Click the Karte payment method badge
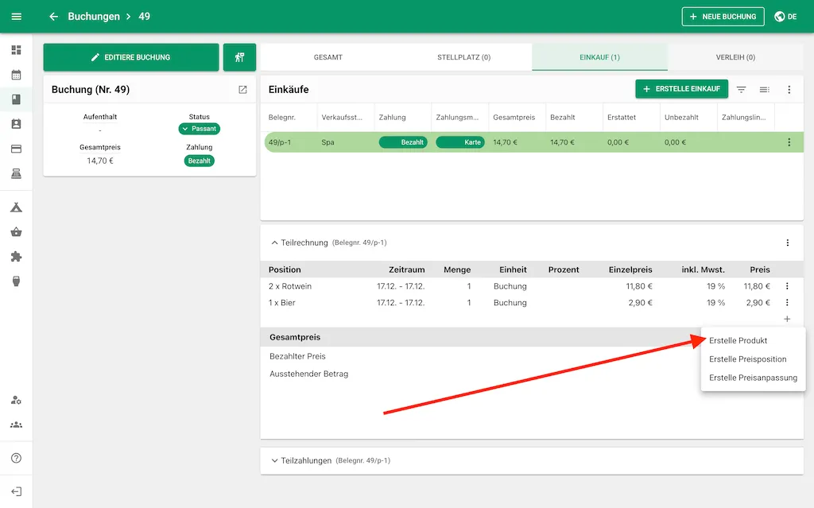Image resolution: width=814 pixels, height=508 pixels. pos(460,142)
